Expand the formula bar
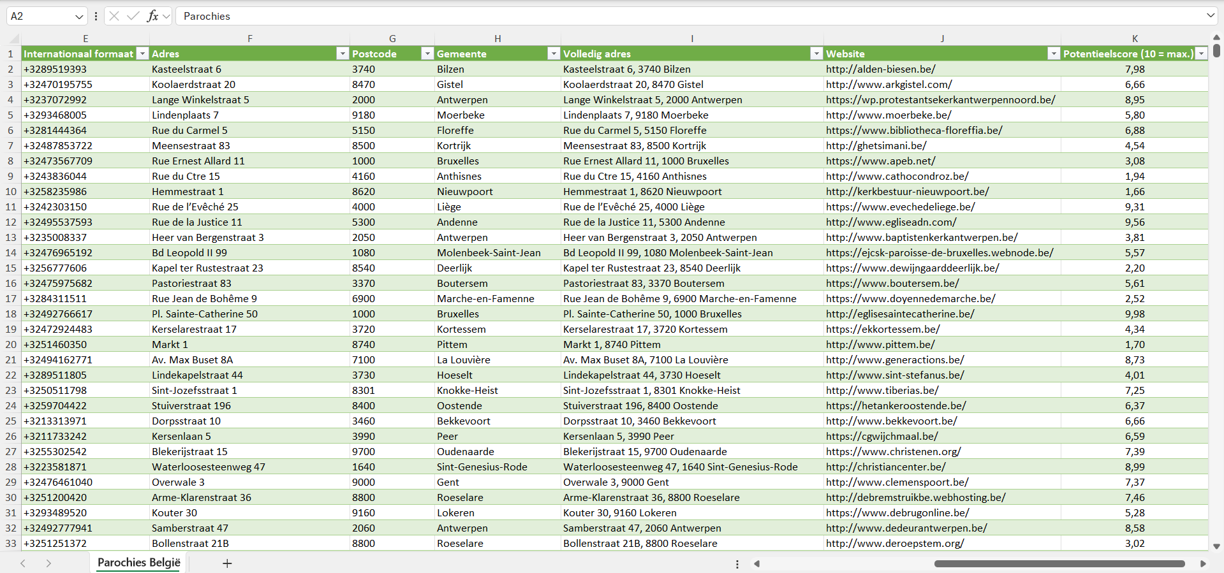The width and height of the screenshot is (1224, 573). [1210, 16]
